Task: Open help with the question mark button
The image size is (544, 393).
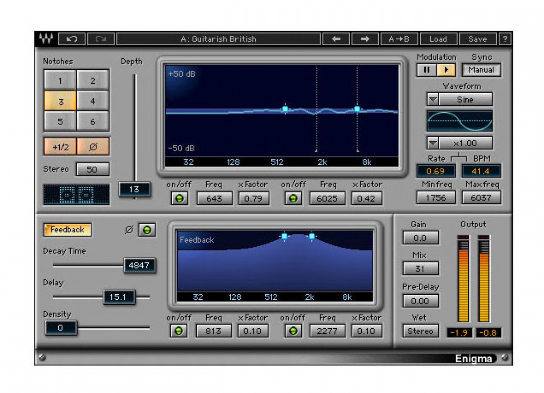Action: point(505,39)
